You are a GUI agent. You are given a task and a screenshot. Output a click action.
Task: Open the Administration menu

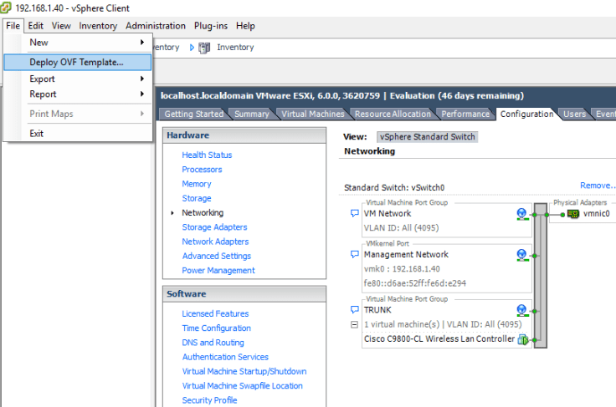[x=155, y=26]
